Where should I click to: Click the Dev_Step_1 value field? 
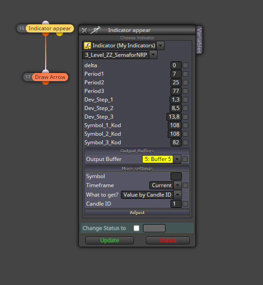pos(175,100)
